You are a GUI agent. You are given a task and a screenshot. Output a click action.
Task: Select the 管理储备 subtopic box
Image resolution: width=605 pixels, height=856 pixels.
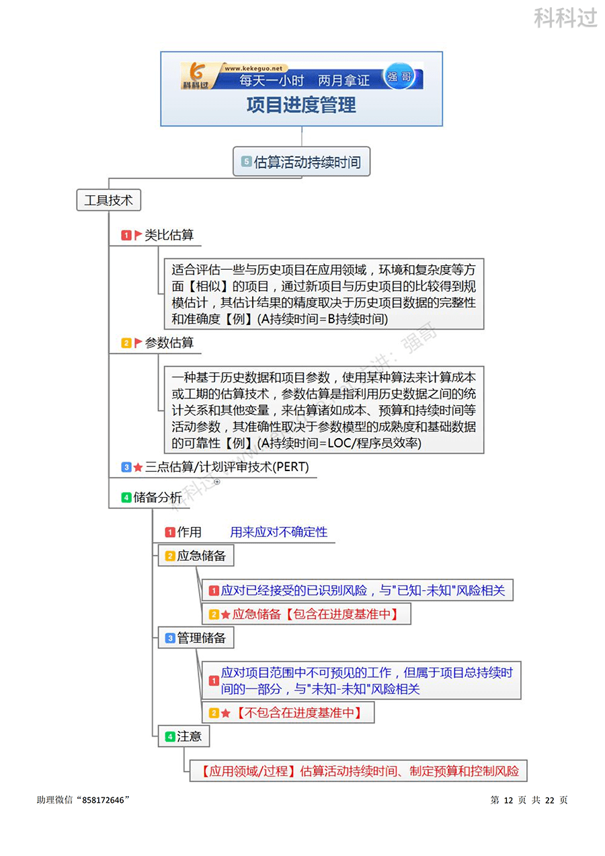pos(196,637)
